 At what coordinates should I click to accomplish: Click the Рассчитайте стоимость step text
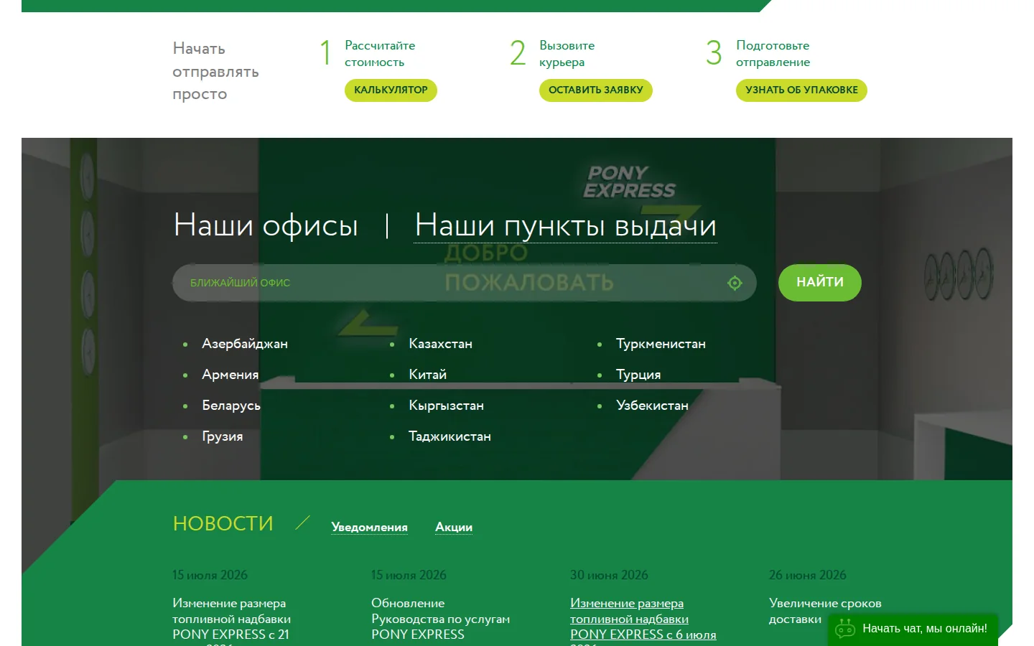380,54
